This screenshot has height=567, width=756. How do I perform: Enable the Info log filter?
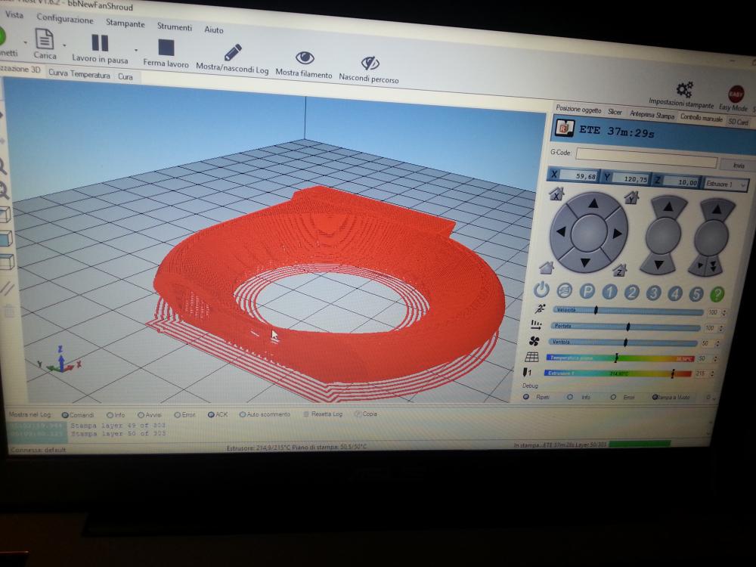(x=110, y=415)
